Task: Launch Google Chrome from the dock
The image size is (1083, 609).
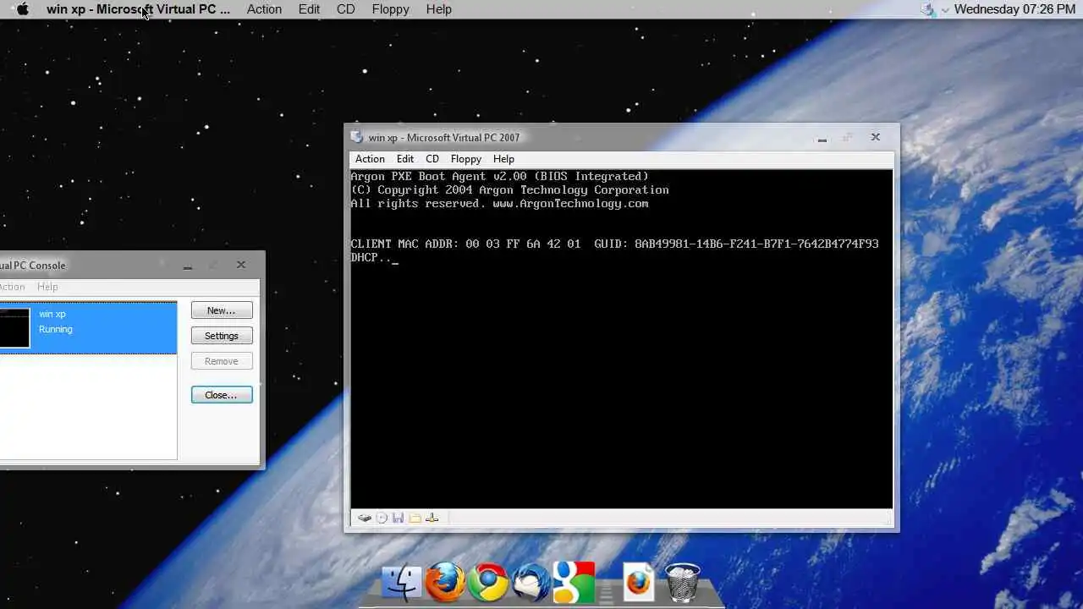Action: tap(488, 583)
